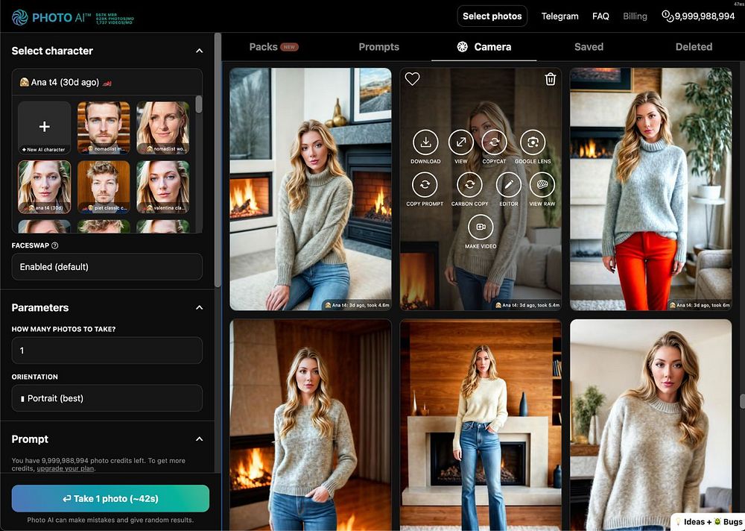Delete the photo with the trash icon

click(x=551, y=79)
